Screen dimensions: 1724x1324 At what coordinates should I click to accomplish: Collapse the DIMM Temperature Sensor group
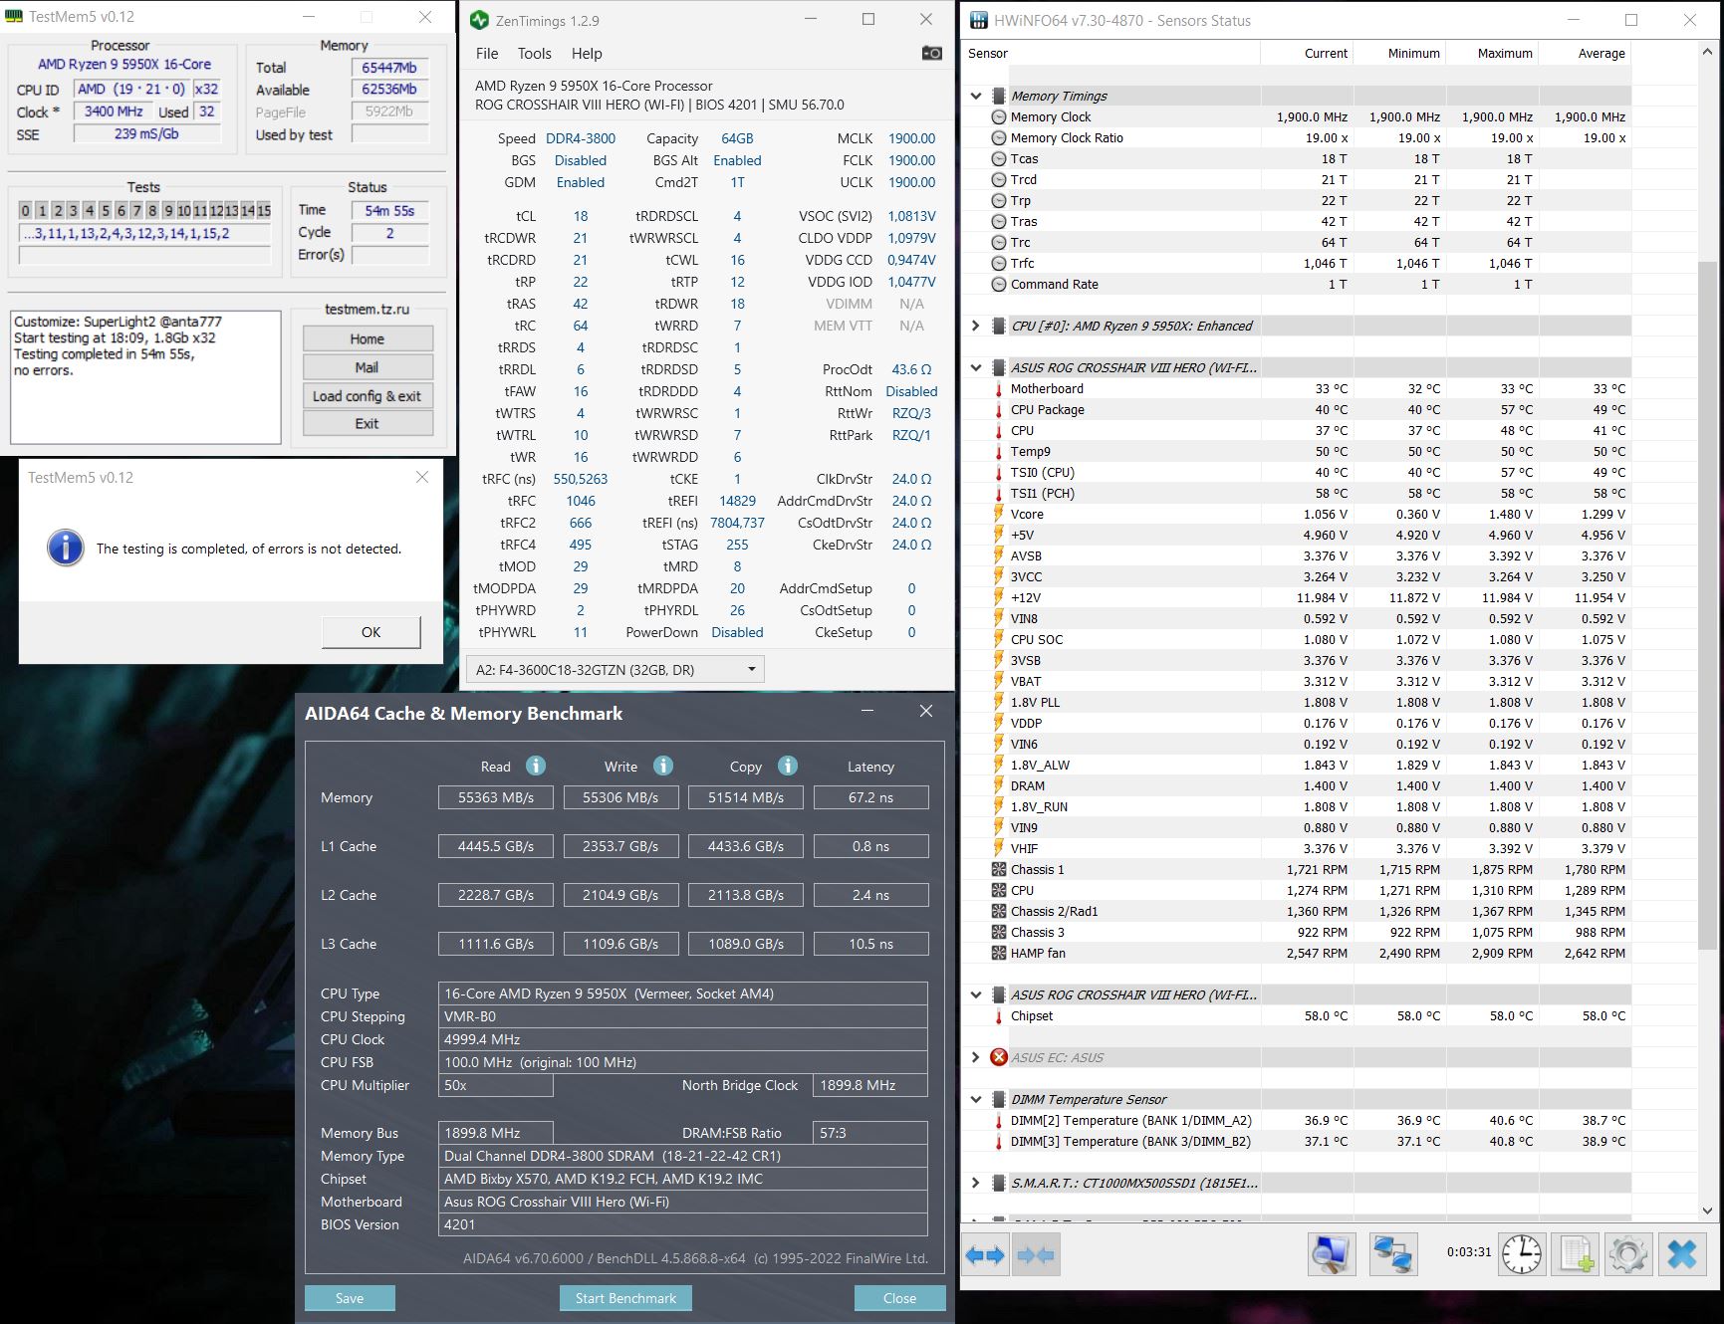point(976,1099)
